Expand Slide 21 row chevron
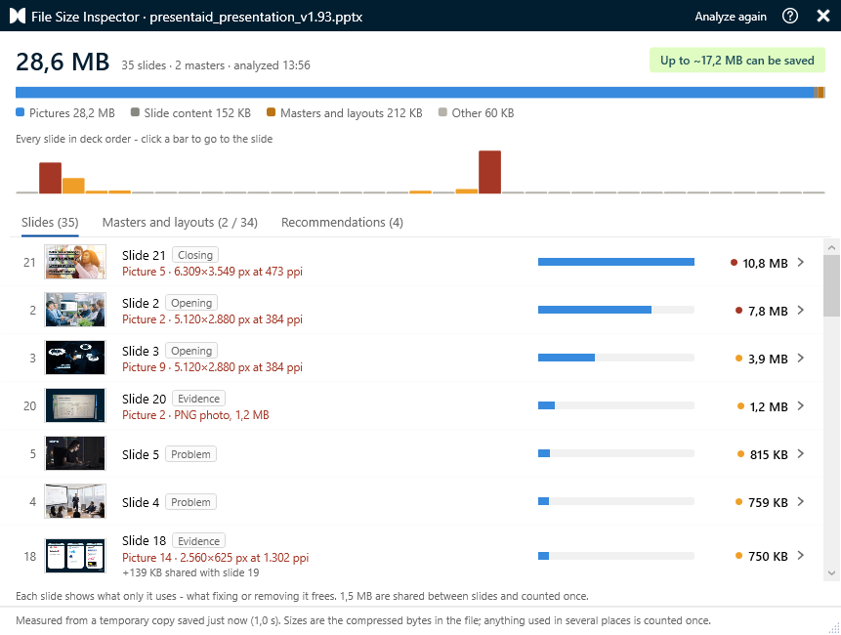841x635 pixels. point(800,262)
